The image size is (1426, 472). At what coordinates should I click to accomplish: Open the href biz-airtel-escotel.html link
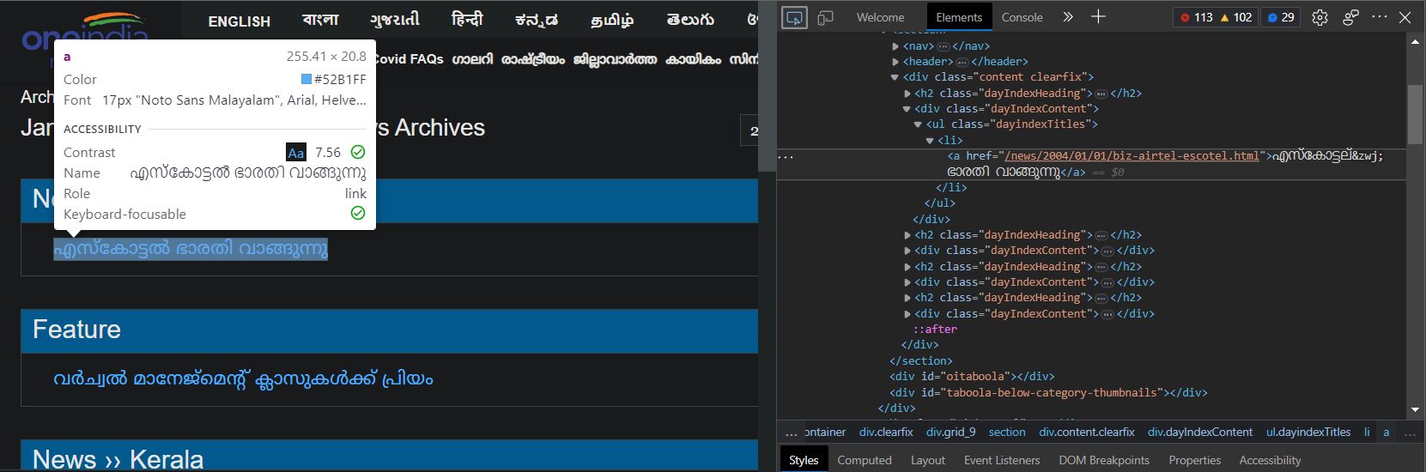point(1132,156)
